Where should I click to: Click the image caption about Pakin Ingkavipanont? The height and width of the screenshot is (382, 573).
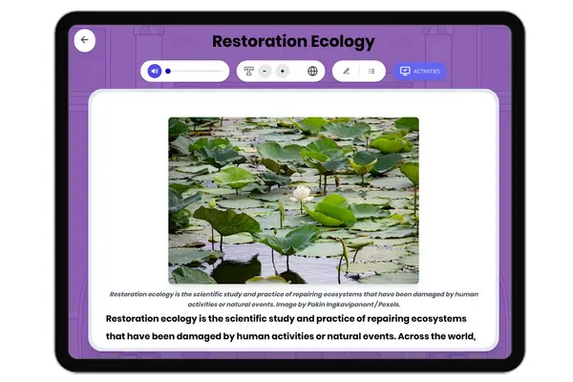[x=294, y=299]
